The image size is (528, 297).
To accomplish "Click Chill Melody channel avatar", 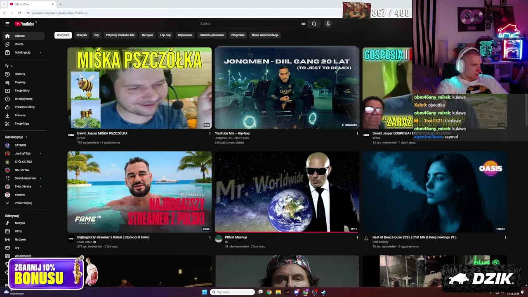I will click(x=366, y=239).
